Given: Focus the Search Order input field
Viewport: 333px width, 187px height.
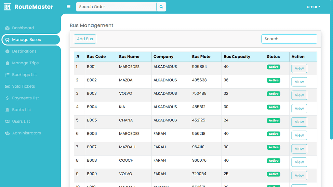Looking at the screenshot, I should point(116,7).
